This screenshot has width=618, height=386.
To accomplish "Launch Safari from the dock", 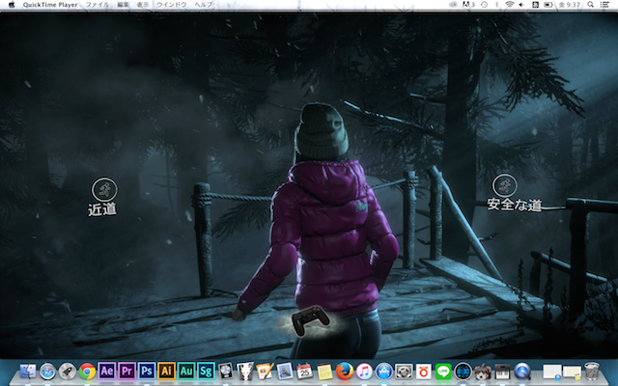I will click(47, 371).
